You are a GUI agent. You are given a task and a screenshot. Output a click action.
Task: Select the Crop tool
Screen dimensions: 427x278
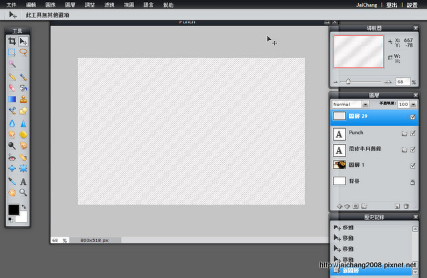[x=12, y=41]
